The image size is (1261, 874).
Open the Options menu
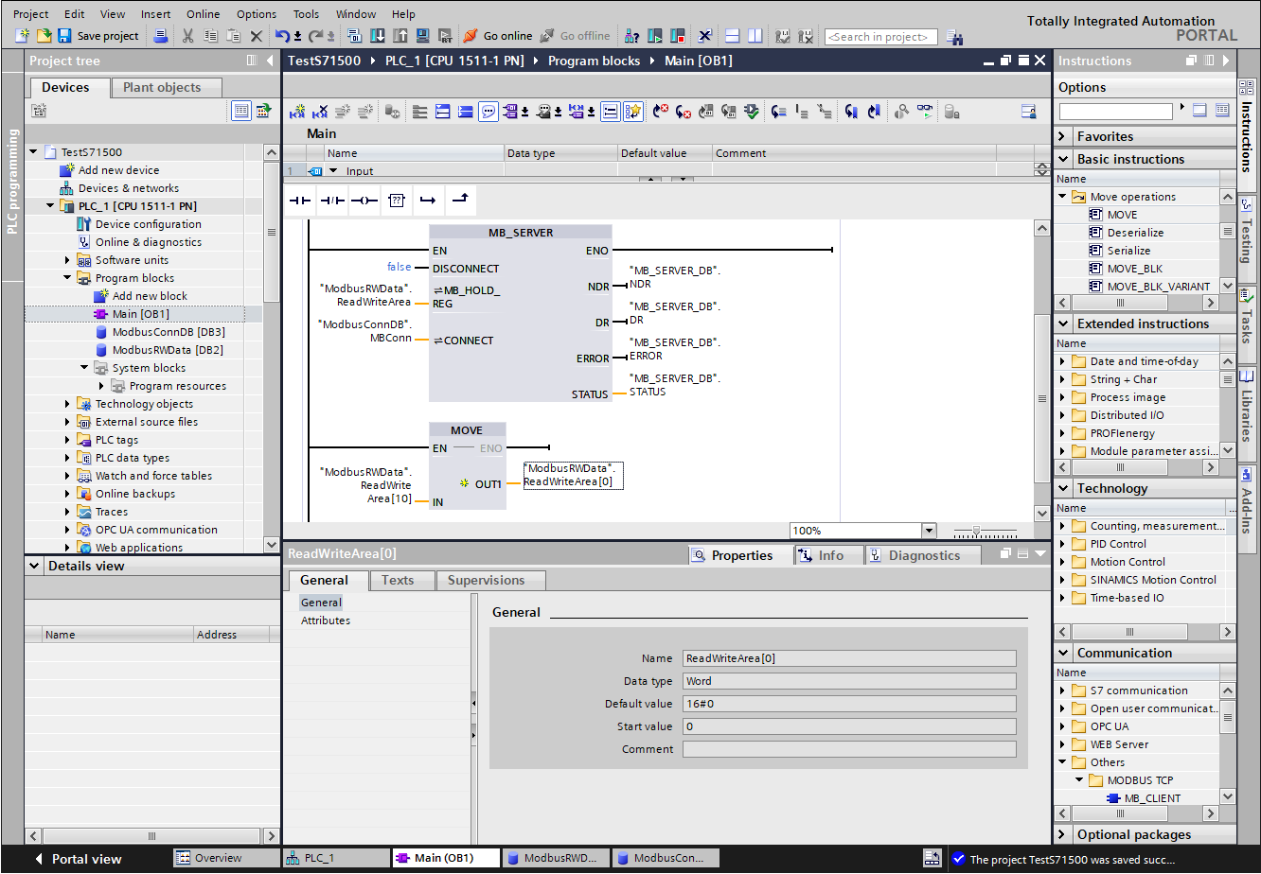pos(257,14)
